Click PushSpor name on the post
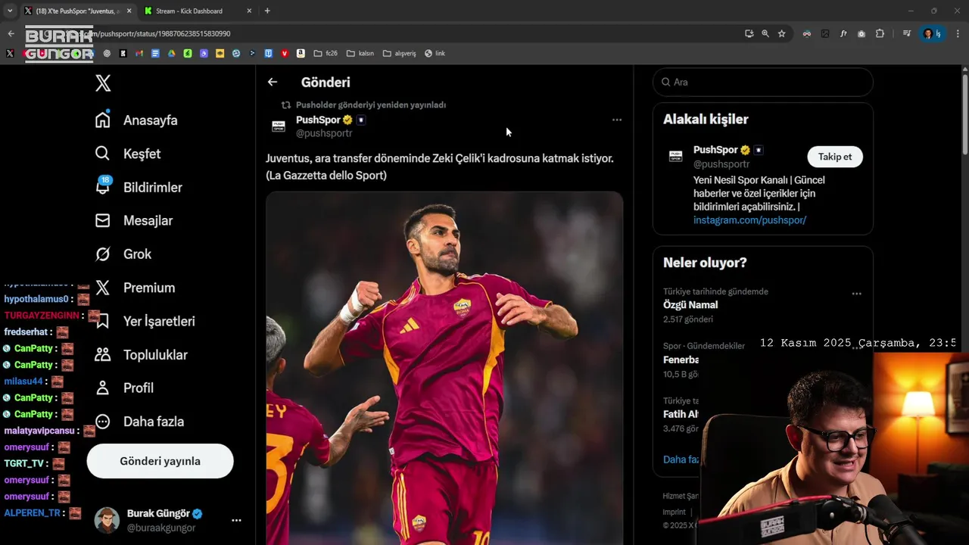969x545 pixels. 318,120
